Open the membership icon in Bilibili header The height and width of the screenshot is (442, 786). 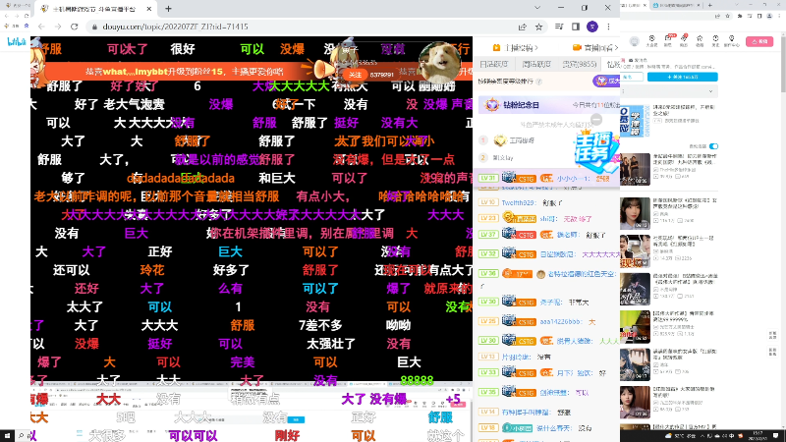(651, 40)
